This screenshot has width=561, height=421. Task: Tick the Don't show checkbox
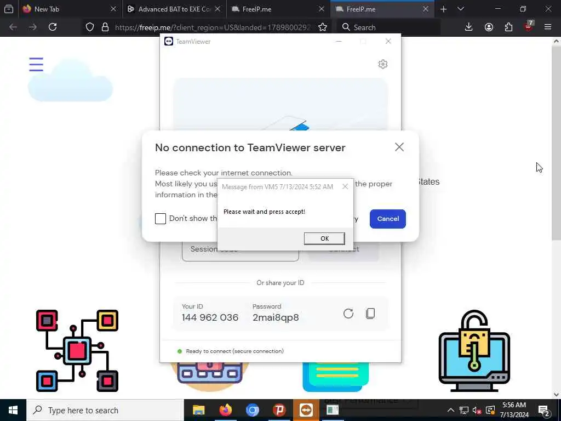pos(161,218)
